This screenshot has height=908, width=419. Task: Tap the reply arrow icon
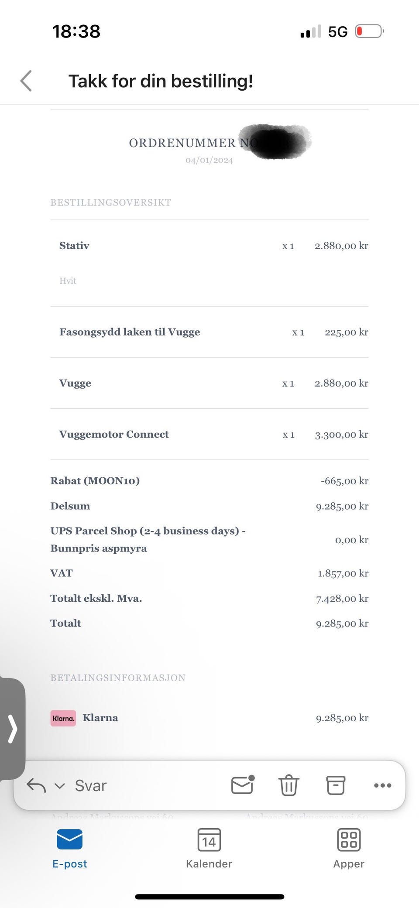[x=36, y=785]
